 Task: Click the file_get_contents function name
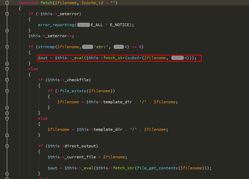tap(157, 168)
